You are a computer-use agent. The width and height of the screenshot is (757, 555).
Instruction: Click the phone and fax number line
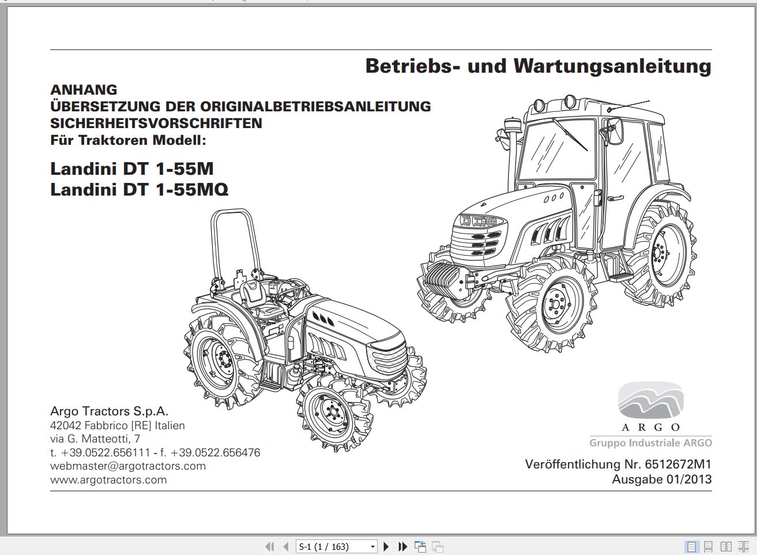155,452
